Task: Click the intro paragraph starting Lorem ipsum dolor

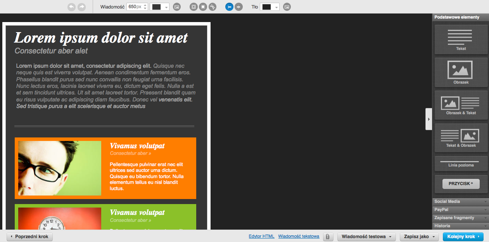Action: [105, 86]
